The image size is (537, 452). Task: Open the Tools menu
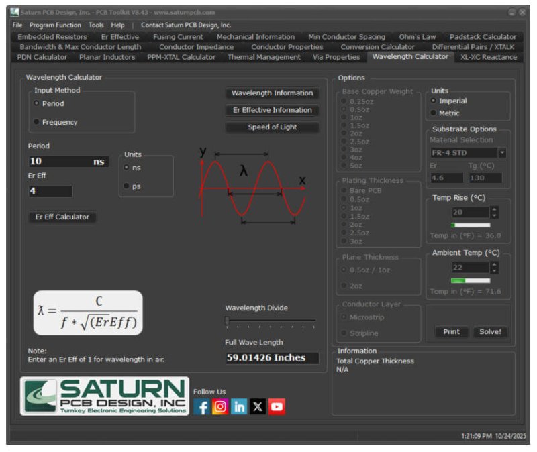[96, 25]
